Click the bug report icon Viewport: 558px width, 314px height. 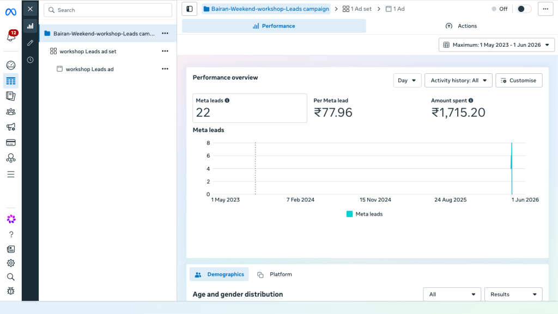[11, 291]
